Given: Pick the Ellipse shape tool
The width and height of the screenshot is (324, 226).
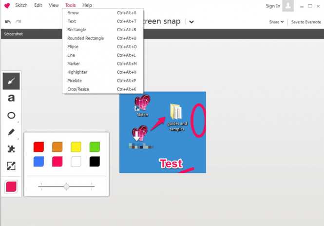Looking at the screenshot, I should point(11,115).
